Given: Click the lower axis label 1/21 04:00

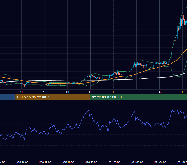Looking at the screenshot, I should click(160, 162).
